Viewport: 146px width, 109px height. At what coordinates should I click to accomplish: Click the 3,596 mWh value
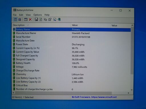pyautogui.click(x=78, y=82)
